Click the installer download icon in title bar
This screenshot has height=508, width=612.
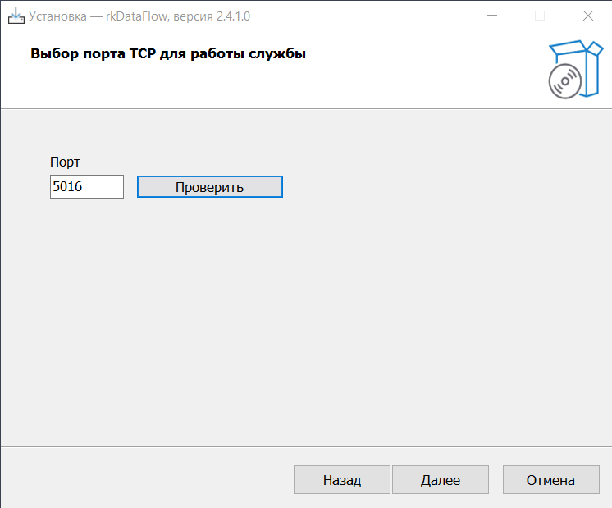(x=16, y=16)
